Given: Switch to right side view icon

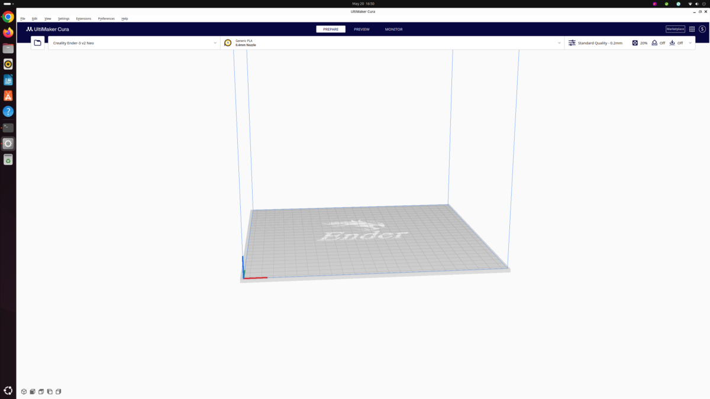Looking at the screenshot, I should [59, 391].
